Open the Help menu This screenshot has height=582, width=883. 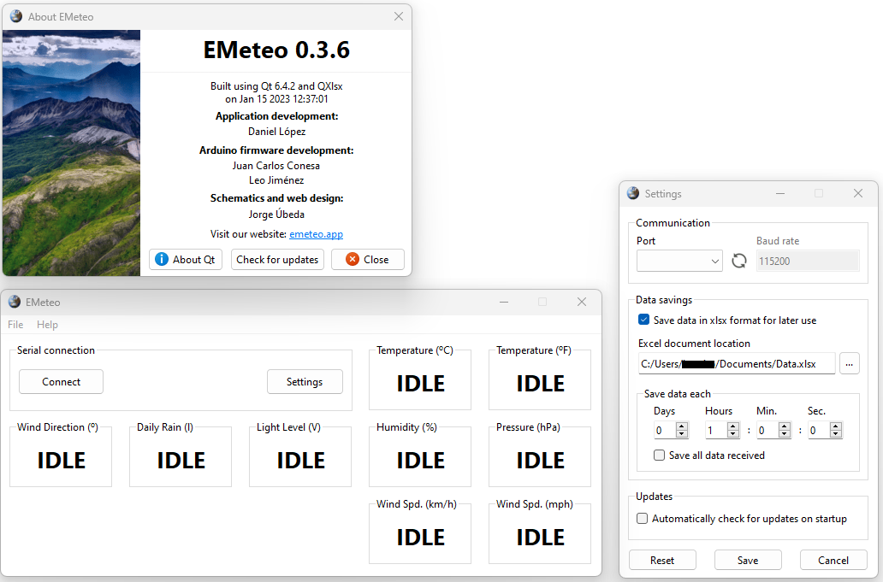pos(47,324)
